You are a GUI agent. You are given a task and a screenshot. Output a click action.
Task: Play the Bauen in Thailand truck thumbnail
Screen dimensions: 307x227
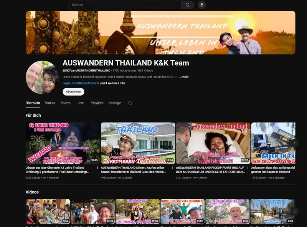click(x=273, y=143)
